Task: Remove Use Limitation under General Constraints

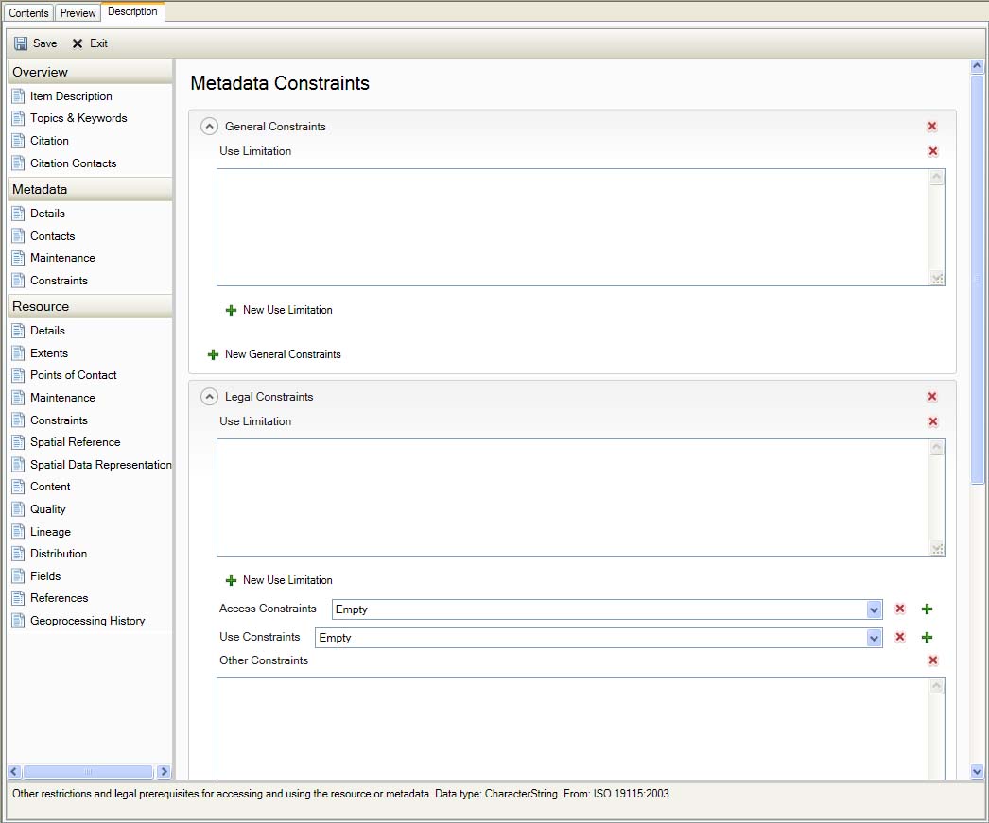Action: pos(932,151)
